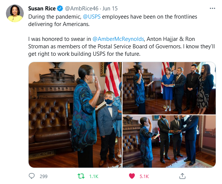Screen dimensions: 222x184
Task: Click the reply speech bubble icon
Action: [32, 176]
